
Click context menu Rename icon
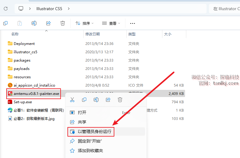click(96, 100)
